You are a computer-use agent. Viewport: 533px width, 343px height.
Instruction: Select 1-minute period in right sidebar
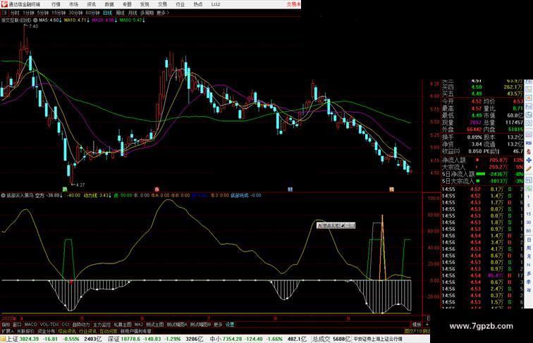click(x=529, y=197)
